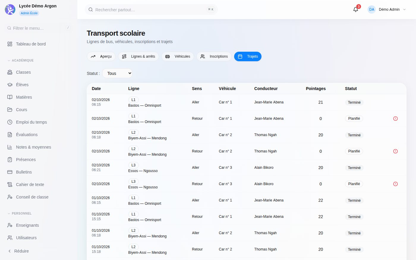This screenshot has height=260, width=416.
Task: Click the 21 pointages value
Action: [321, 102]
